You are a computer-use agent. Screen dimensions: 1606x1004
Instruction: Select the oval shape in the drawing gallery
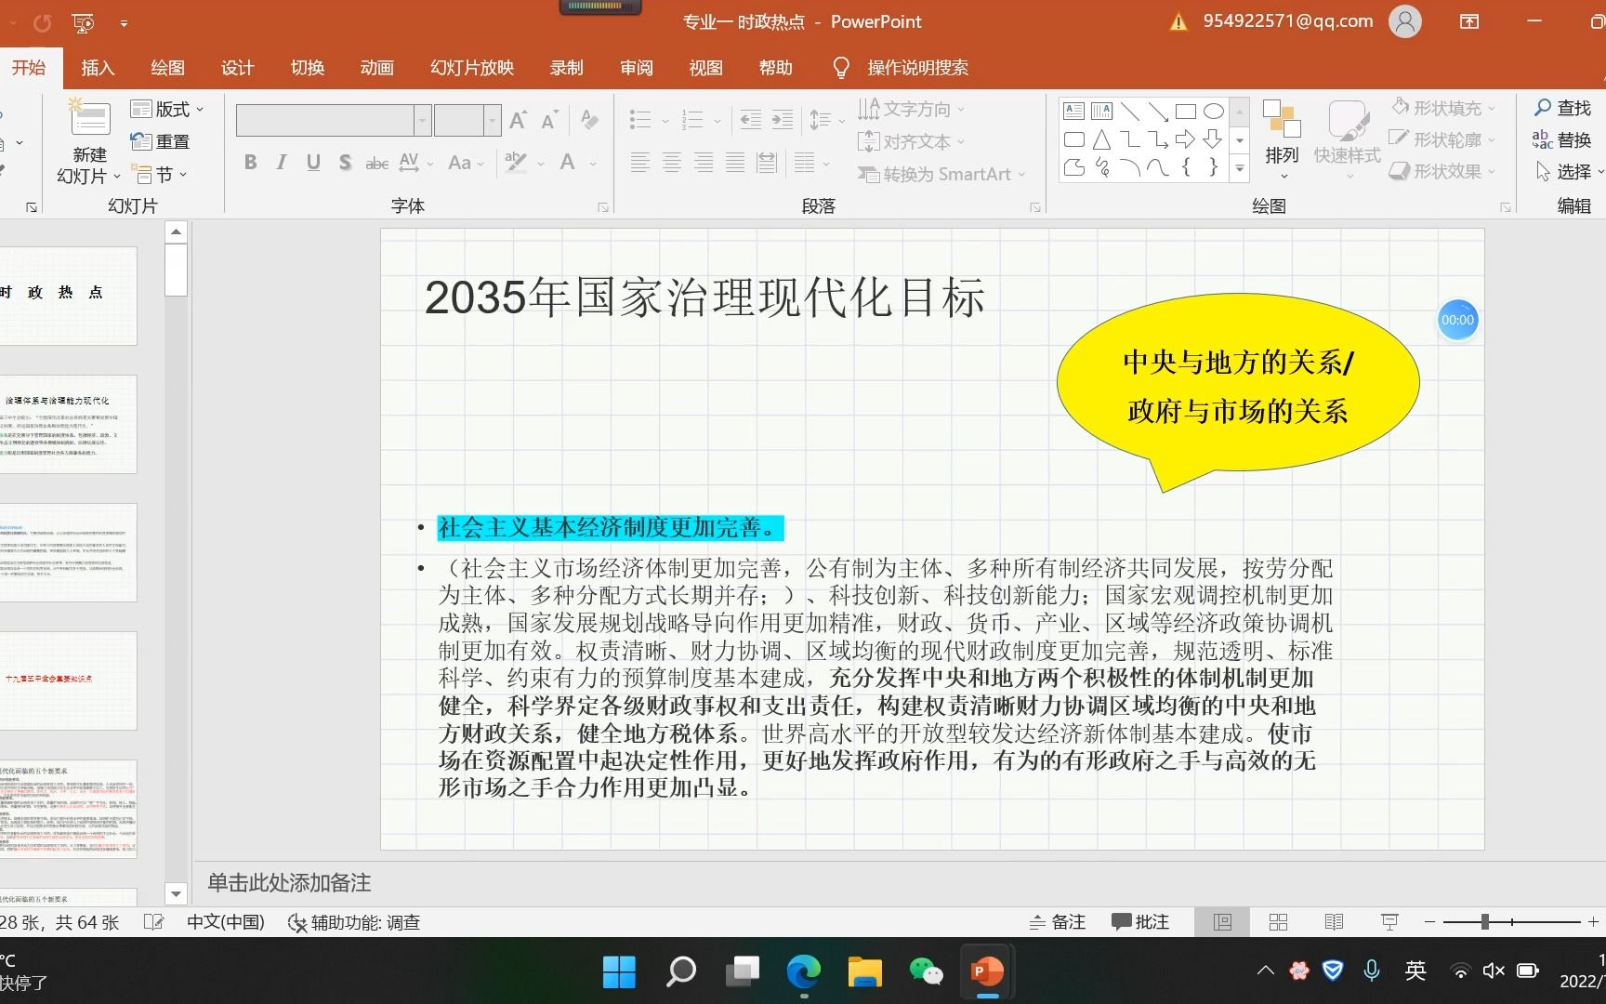tap(1214, 111)
